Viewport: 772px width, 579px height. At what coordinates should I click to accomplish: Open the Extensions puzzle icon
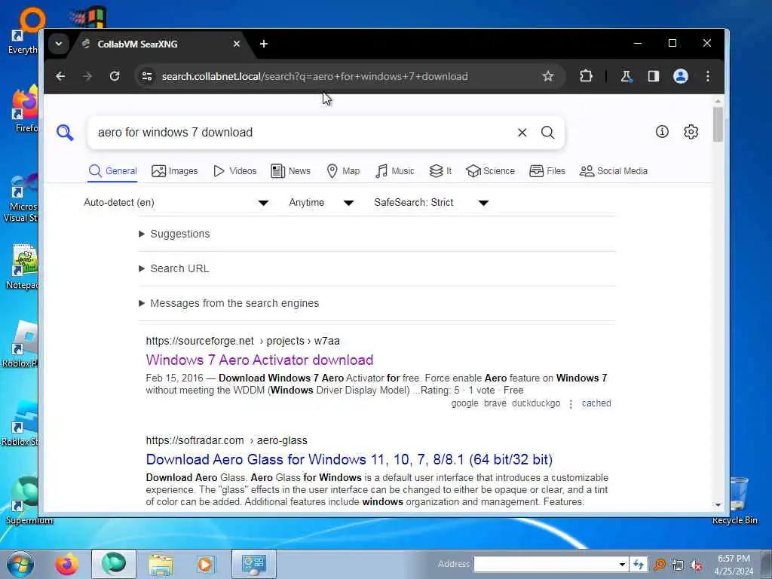586,76
